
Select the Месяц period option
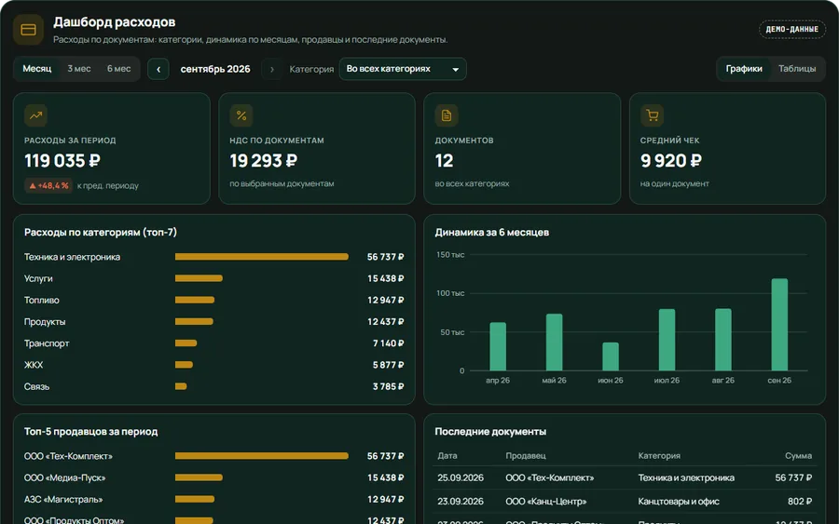coord(37,69)
